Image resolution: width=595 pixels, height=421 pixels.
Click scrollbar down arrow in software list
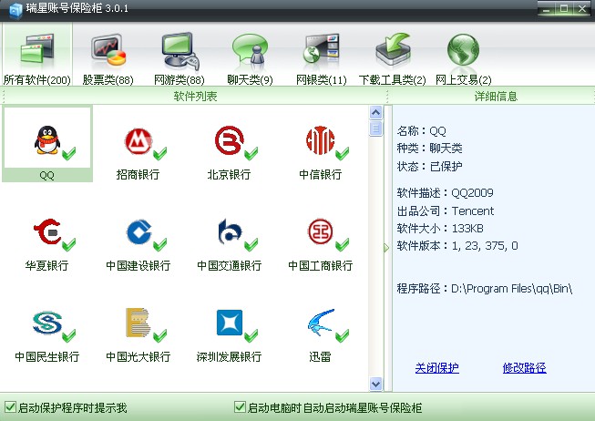[x=376, y=384]
